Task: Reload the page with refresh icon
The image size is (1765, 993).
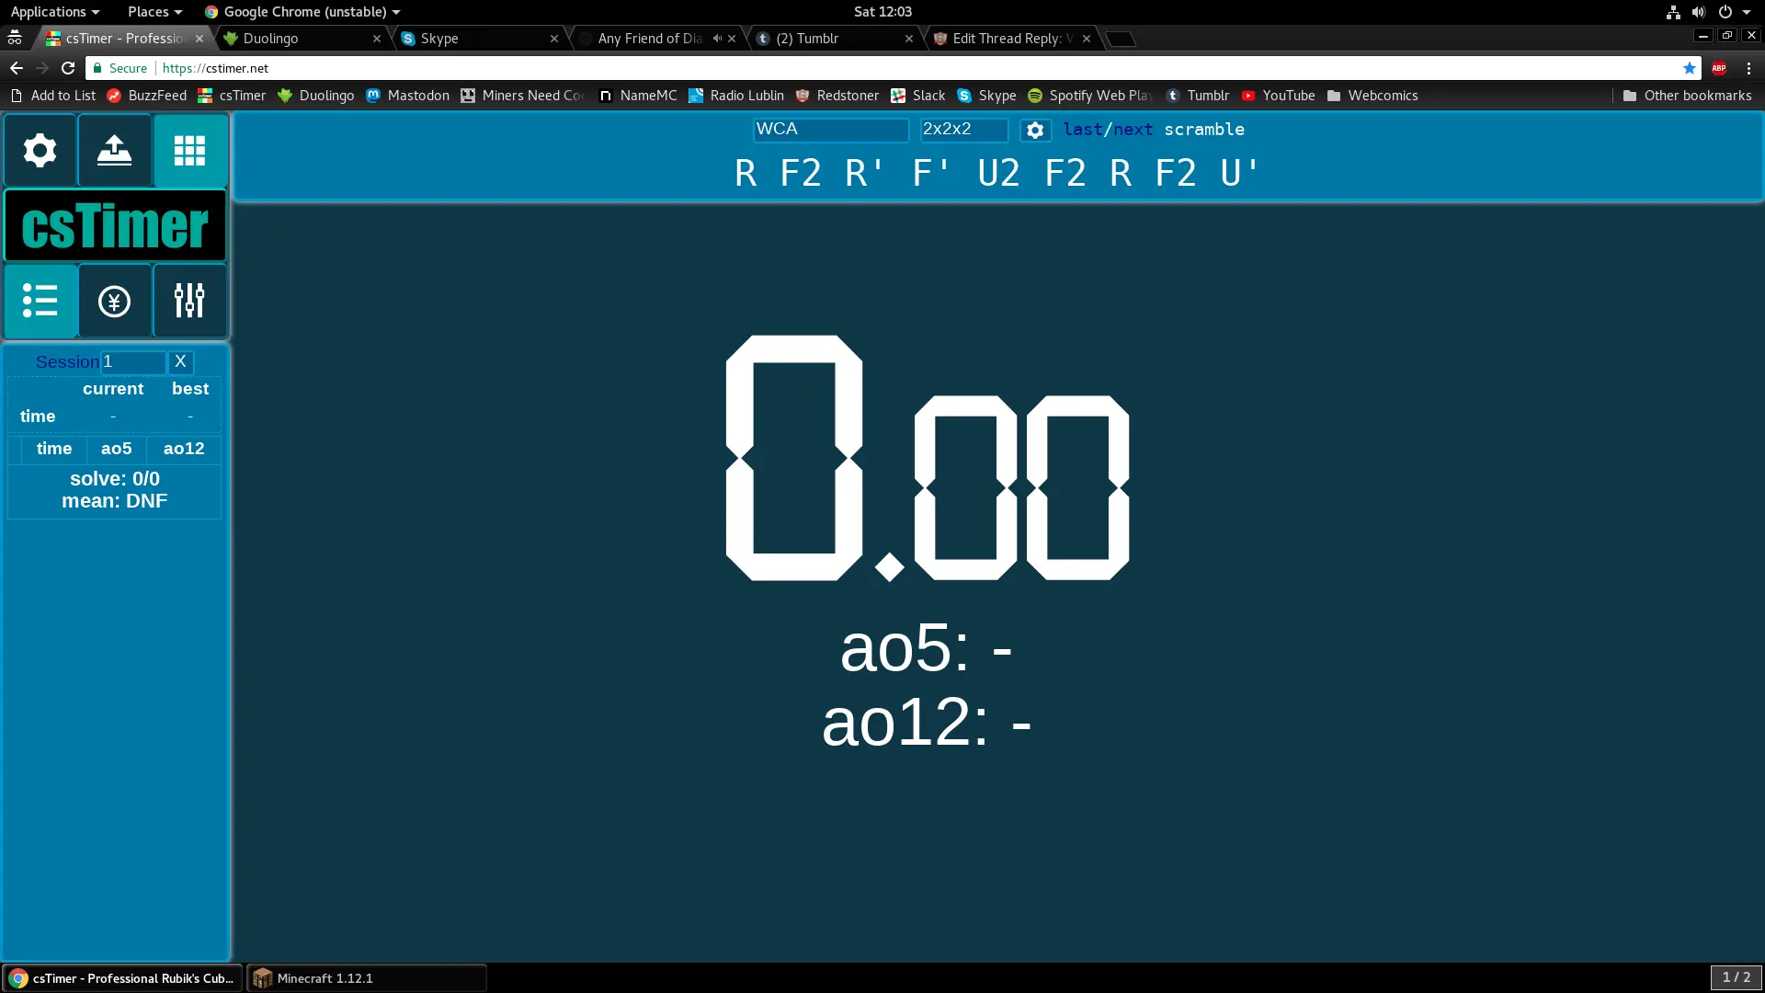Action: (x=68, y=68)
